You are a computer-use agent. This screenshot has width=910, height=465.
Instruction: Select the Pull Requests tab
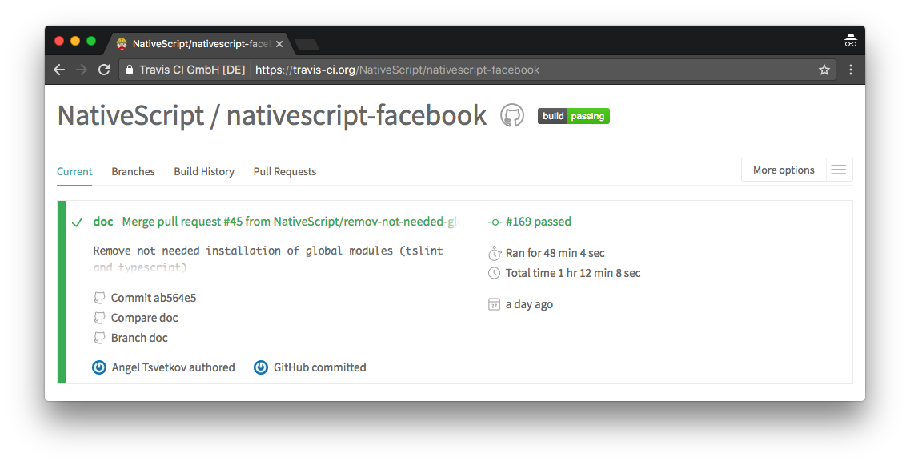[284, 171]
